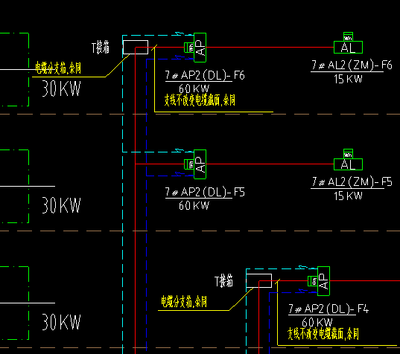Click the 7#AP2(DL)-F5 label
Viewport: 400px width, 354px height.
pyautogui.click(x=205, y=192)
